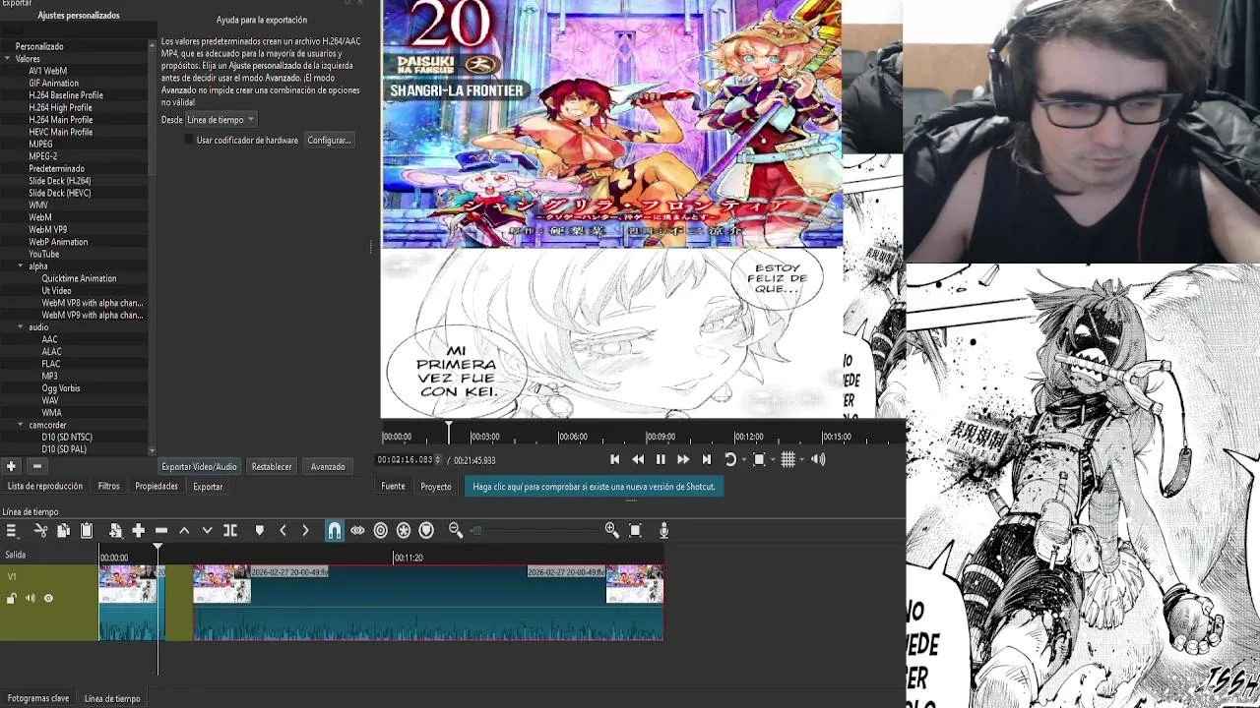Toggle lock on track V1
Image resolution: width=1260 pixels, height=708 pixels.
pos(12,598)
